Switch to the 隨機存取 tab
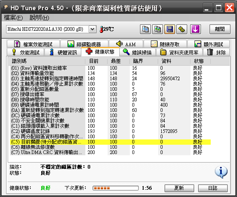This screenshot has width=237, height=197. [165, 44]
